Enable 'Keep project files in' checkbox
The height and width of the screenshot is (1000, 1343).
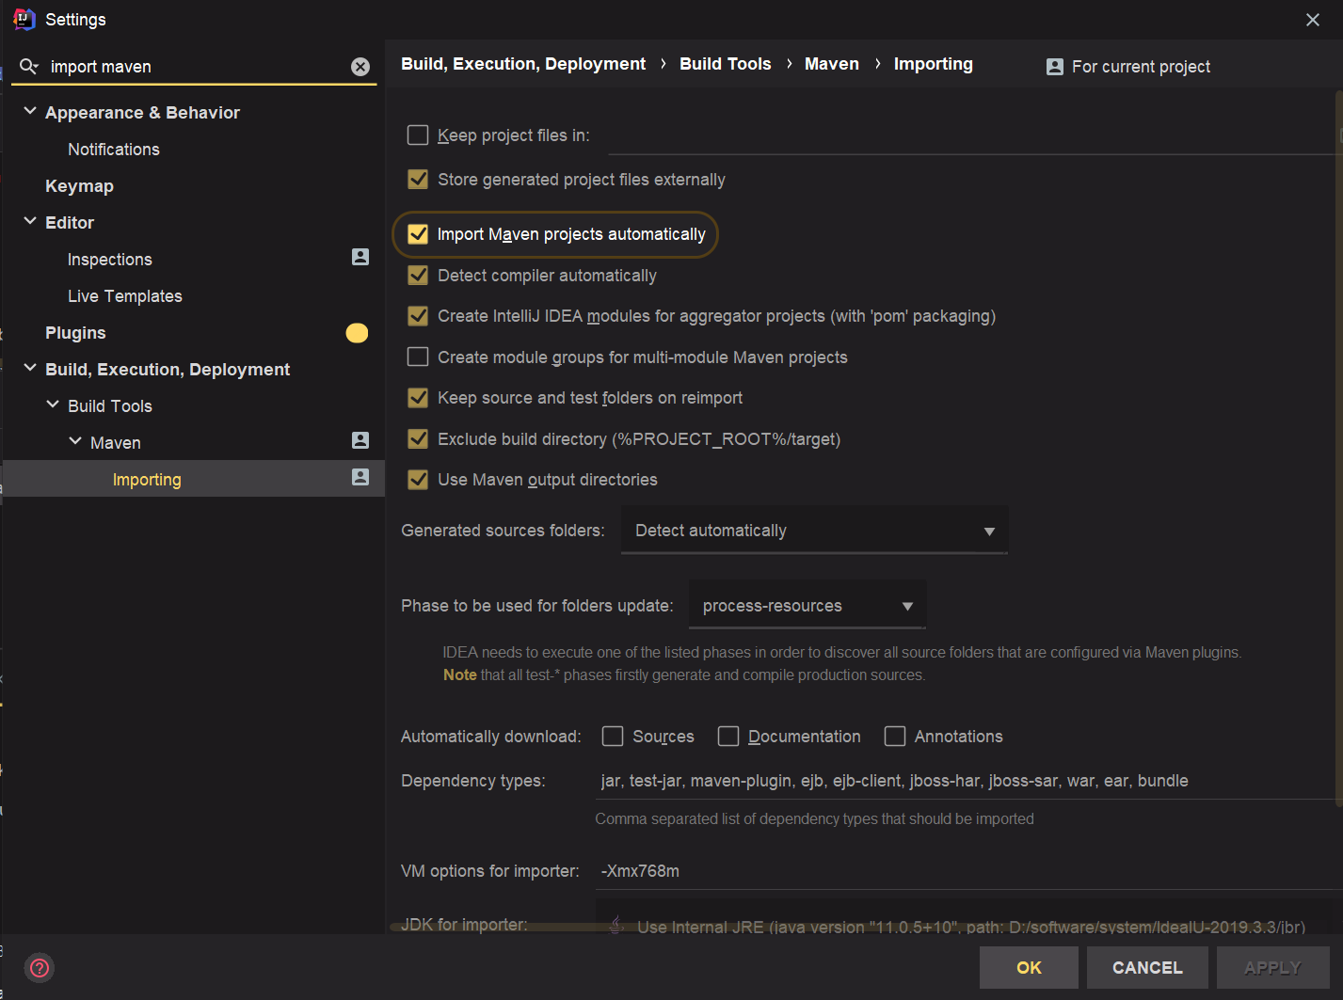[418, 135]
